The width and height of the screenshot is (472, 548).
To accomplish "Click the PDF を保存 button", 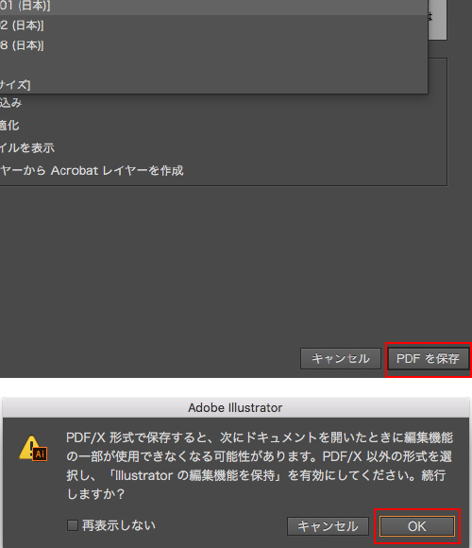I will click(x=428, y=359).
